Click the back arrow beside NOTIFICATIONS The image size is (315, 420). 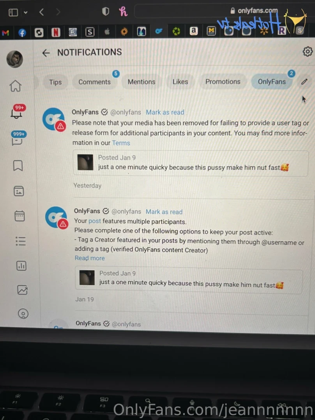coord(46,53)
